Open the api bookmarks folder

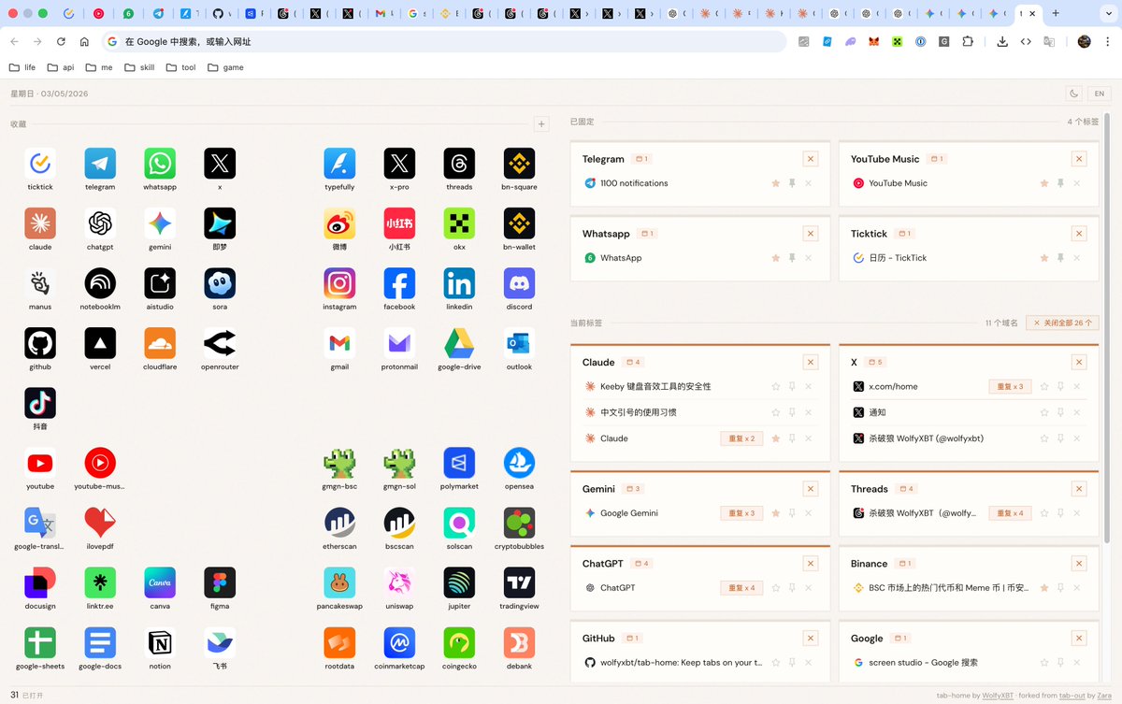pos(60,67)
